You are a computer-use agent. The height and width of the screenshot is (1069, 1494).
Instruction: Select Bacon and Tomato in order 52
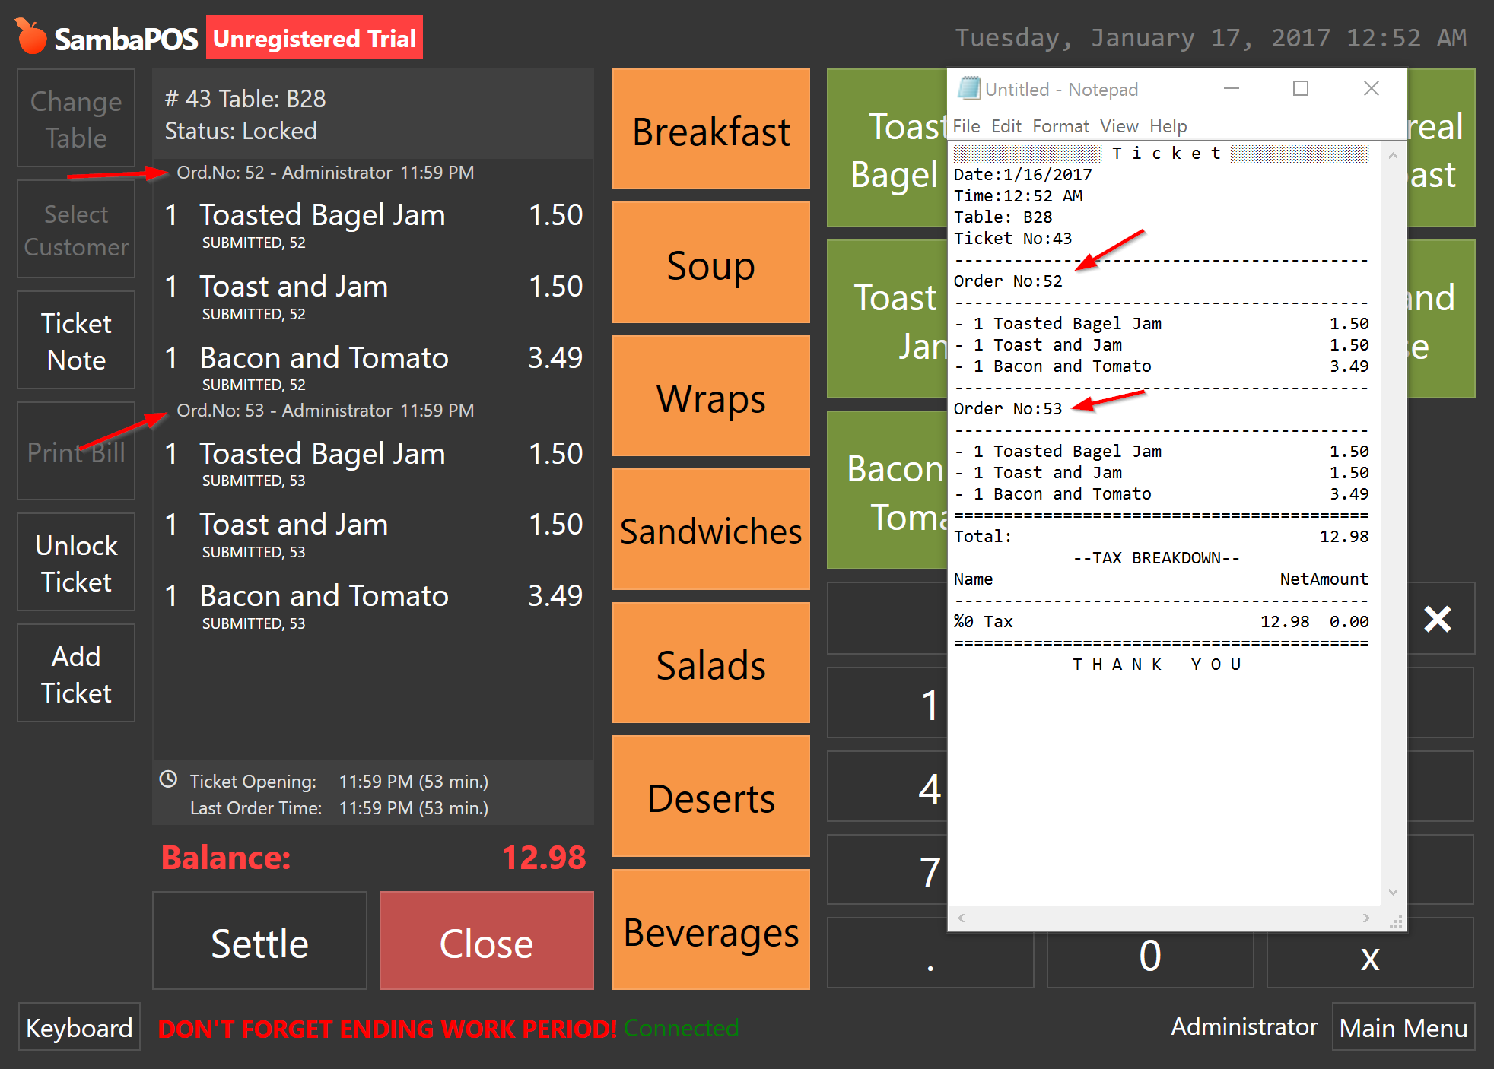373,367
